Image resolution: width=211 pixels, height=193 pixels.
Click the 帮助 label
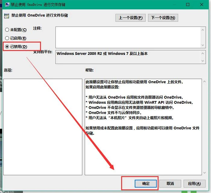(90, 70)
